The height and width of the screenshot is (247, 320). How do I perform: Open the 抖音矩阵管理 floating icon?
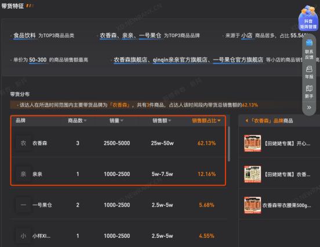308,18
